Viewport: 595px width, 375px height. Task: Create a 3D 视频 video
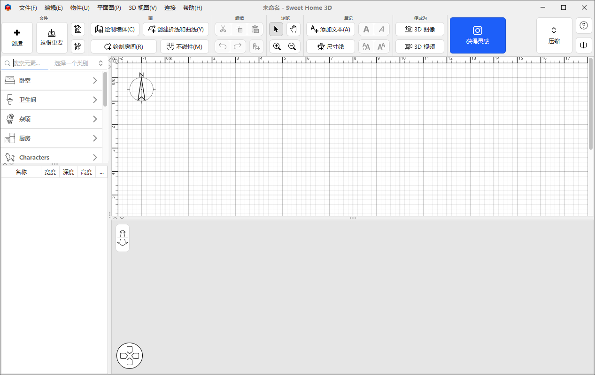[419, 46]
